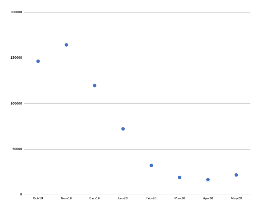The height and width of the screenshot is (211, 261).
Task: Click the 0 axis label
Action: tap(21, 194)
